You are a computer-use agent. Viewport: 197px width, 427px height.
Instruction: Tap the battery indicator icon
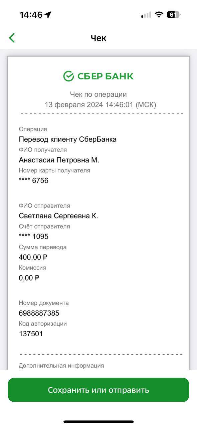click(174, 15)
